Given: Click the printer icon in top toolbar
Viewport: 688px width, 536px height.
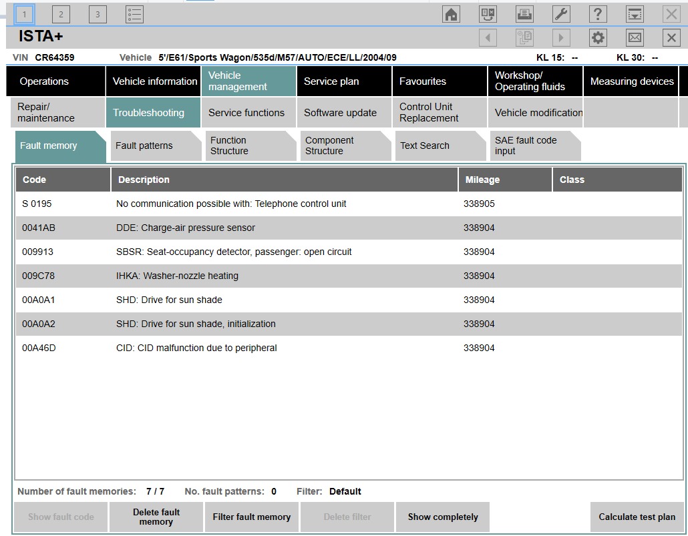Looking at the screenshot, I should click(524, 14).
